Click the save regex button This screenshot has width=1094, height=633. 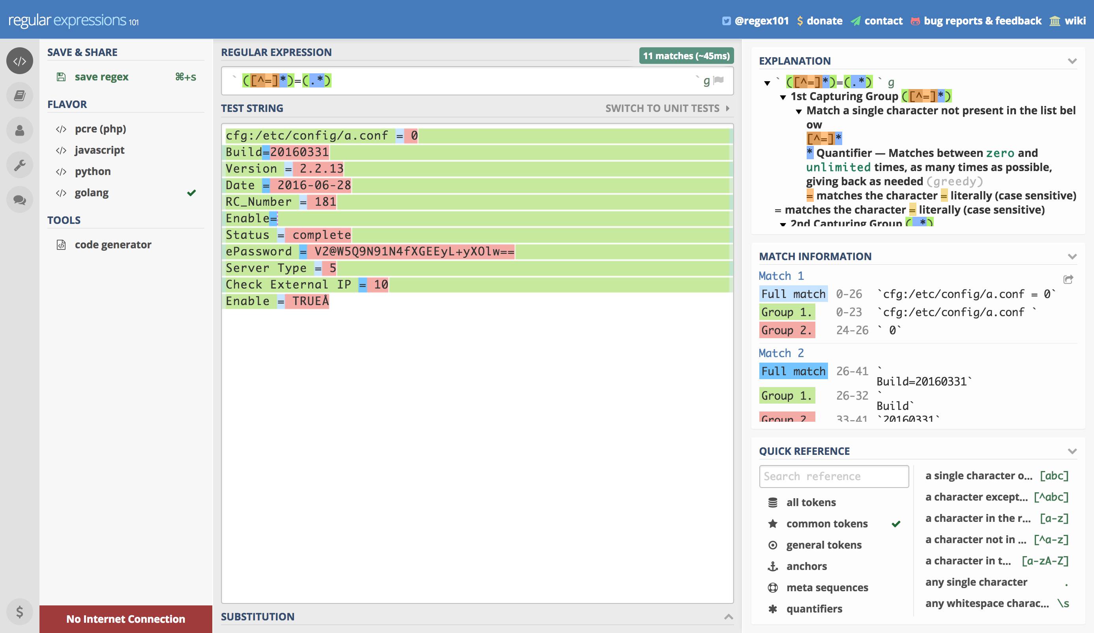[101, 77]
